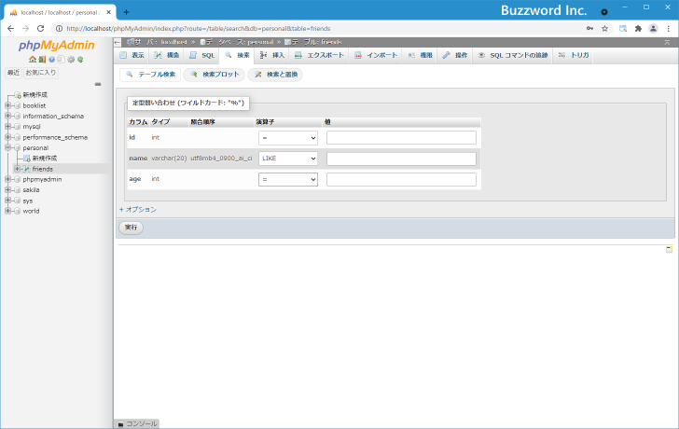Screen dimensions: 679x429
Task: Expand the + オプション link
Action: tap(138, 210)
